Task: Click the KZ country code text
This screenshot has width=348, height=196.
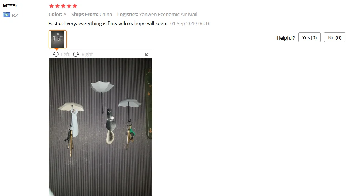Action: [x=15, y=15]
